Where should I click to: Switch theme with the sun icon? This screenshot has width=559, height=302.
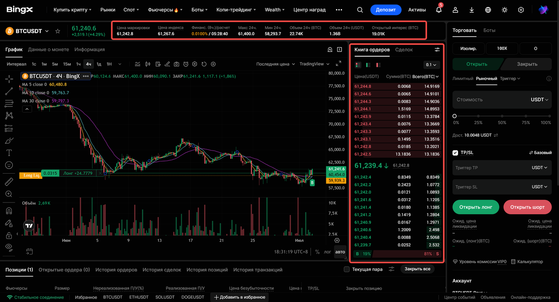(504, 10)
